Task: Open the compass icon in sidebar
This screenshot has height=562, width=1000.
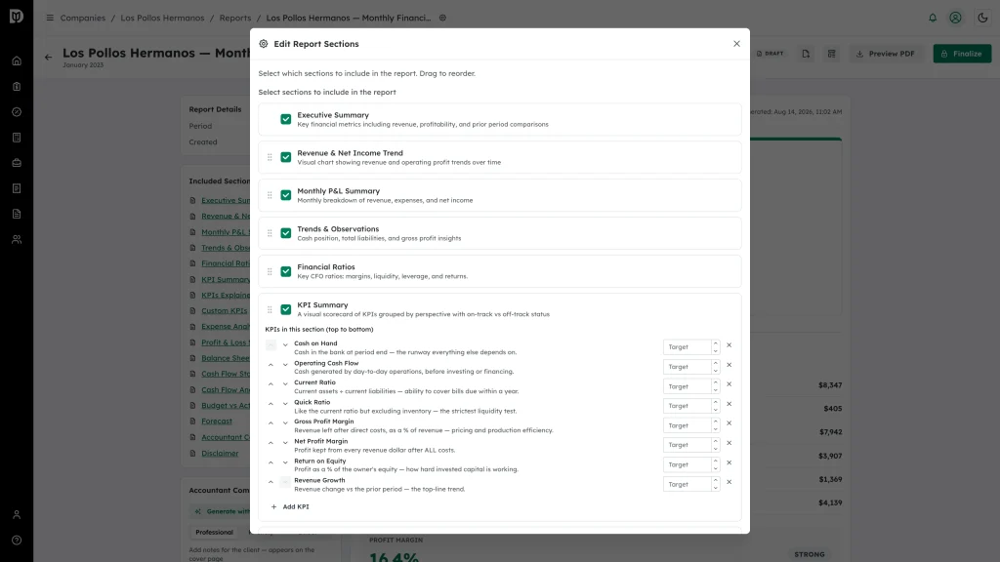Action: (17, 112)
